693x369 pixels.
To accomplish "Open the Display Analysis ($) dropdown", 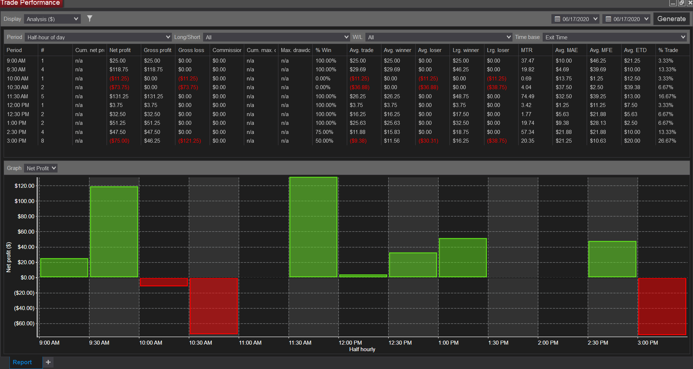I will pos(52,19).
